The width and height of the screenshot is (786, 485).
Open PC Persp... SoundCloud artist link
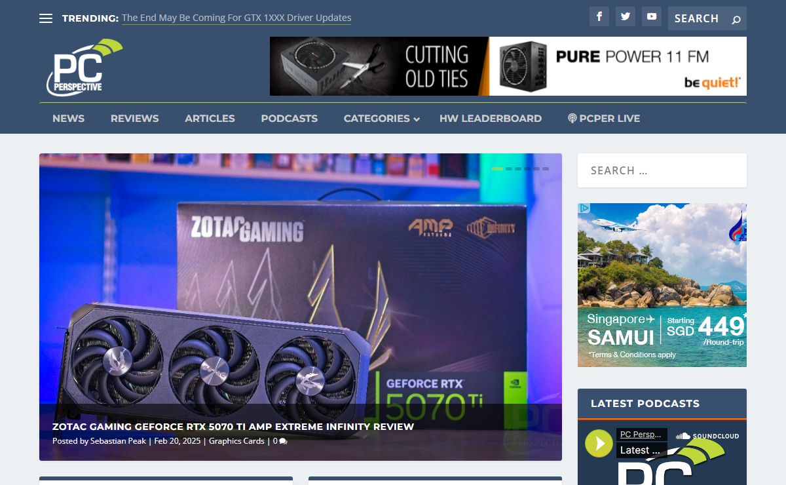click(x=641, y=435)
